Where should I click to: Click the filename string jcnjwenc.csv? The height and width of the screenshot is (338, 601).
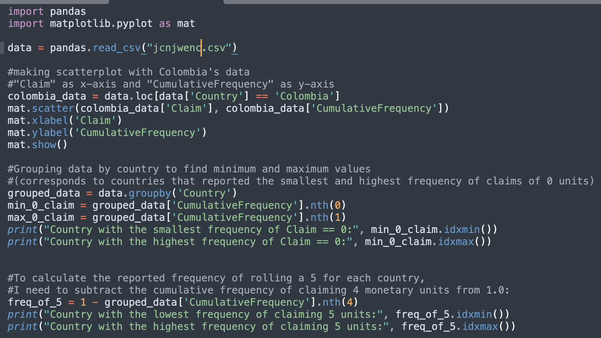click(x=188, y=47)
